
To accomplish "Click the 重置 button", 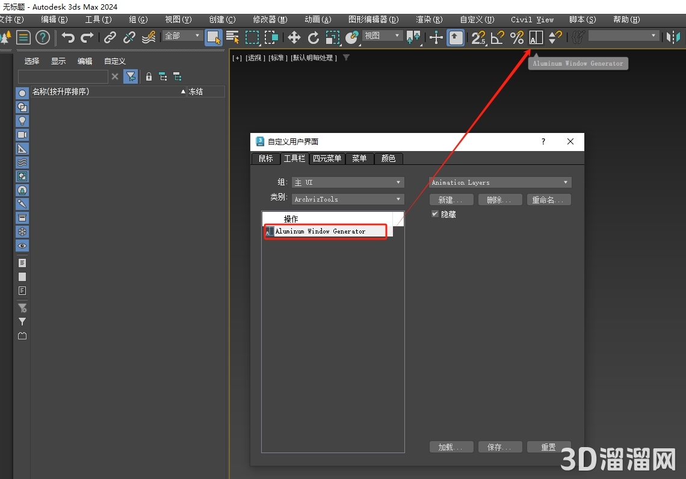I will 548,447.
